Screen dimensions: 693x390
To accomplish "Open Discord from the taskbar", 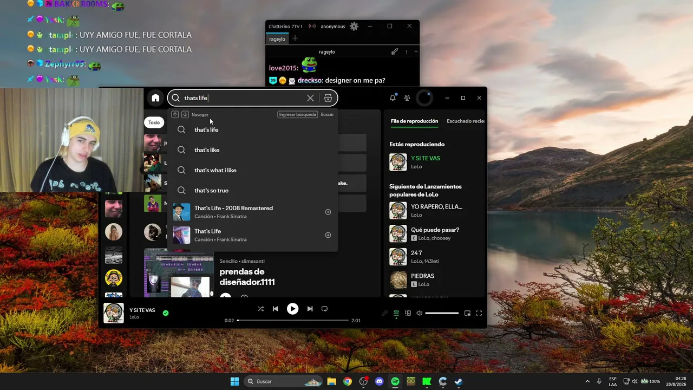I will coord(379,381).
